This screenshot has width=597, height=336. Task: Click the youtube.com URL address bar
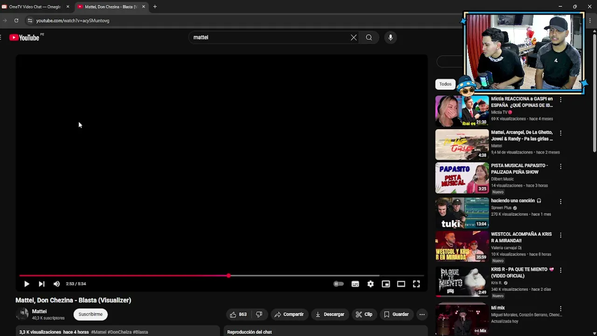73,21
